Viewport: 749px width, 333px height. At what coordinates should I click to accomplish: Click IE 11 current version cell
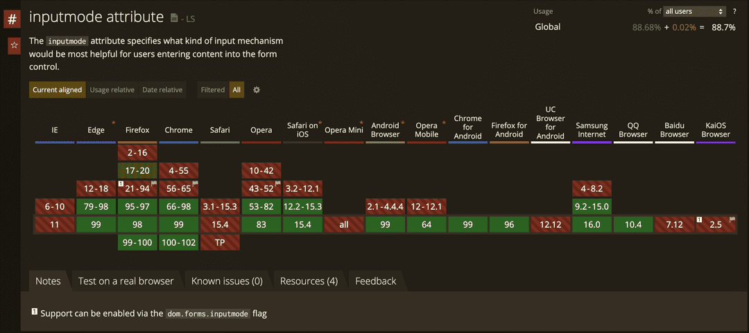pyautogui.click(x=55, y=224)
